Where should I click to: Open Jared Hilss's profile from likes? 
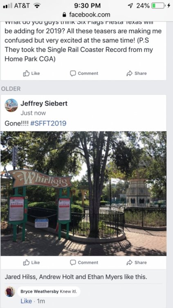point(21,277)
